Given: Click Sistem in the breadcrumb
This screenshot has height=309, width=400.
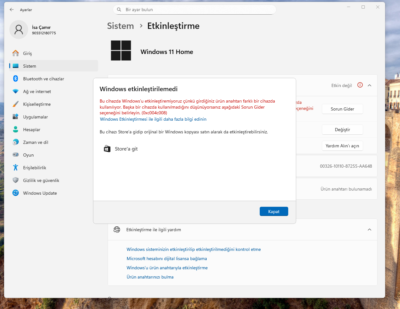Looking at the screenshot, I should [120, 26].
